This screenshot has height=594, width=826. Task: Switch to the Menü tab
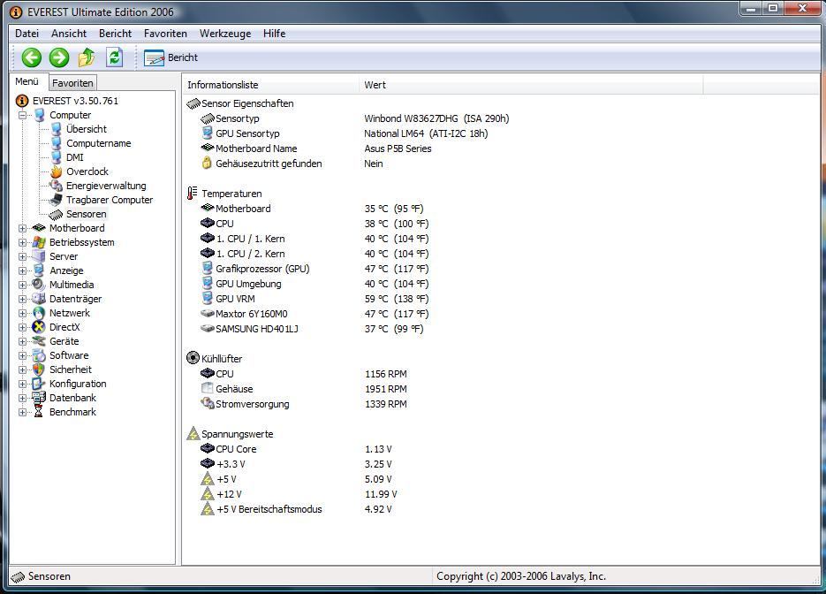[x=27, y=81]
